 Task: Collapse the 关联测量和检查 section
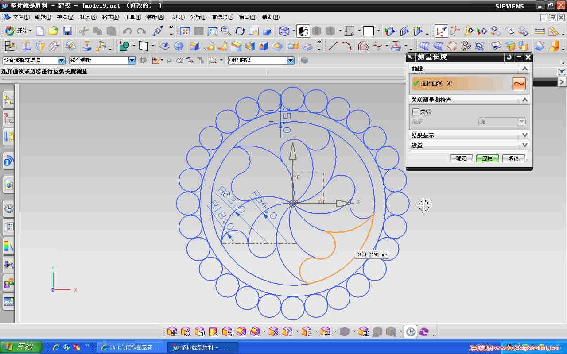[x=524, y=100]
